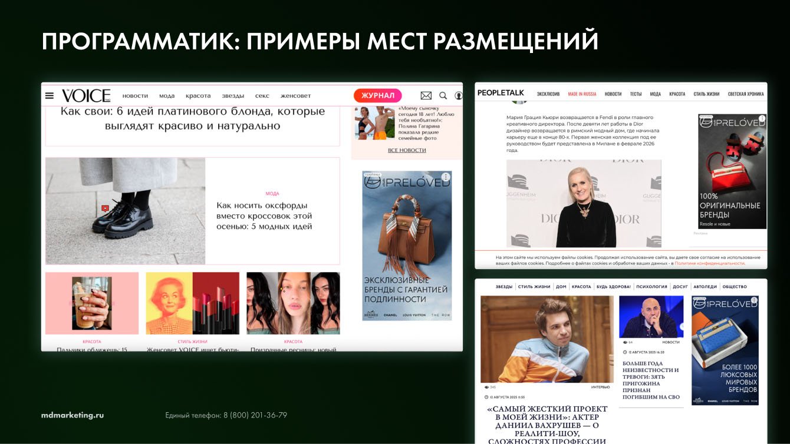Open the ДОСУГ tab
790x444 pixels.
680,287
